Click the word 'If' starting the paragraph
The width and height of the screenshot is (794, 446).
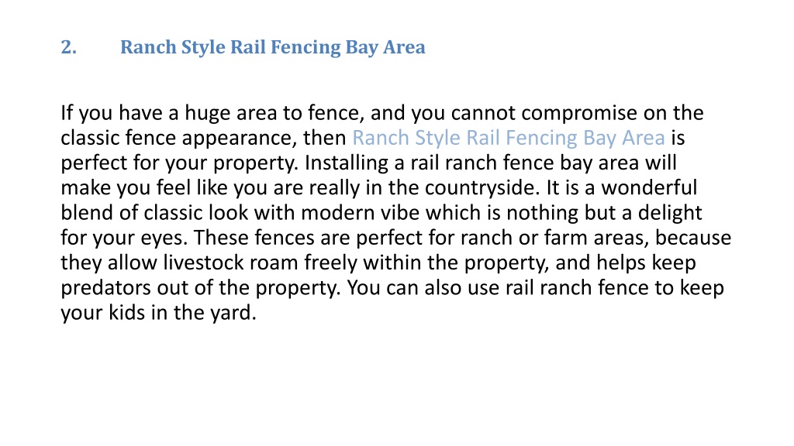coord(67,113)
